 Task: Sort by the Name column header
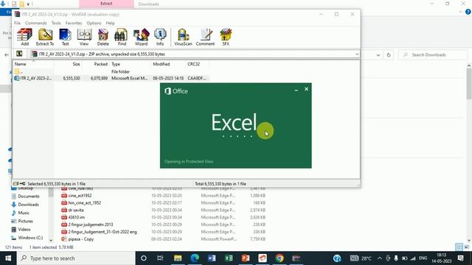[x=33, y=64]
